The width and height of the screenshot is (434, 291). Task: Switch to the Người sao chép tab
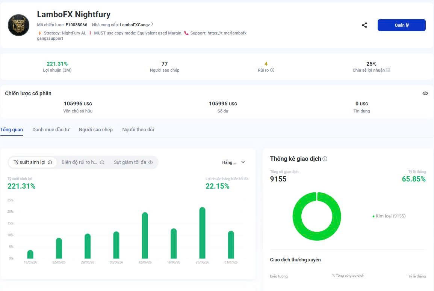click(x=96, y=130)
